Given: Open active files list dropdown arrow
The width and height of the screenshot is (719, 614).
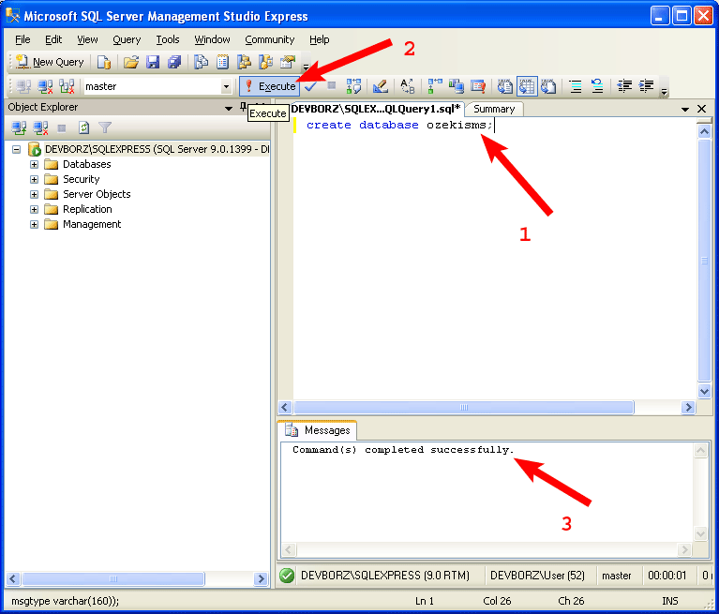Looking at the screenshot, I should point(685,109).
